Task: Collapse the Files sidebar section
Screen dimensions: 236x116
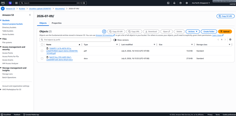Action: [1, 39]
